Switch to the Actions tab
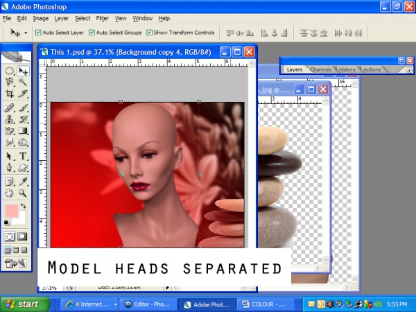The image size is (416, 312). (372, 69)
